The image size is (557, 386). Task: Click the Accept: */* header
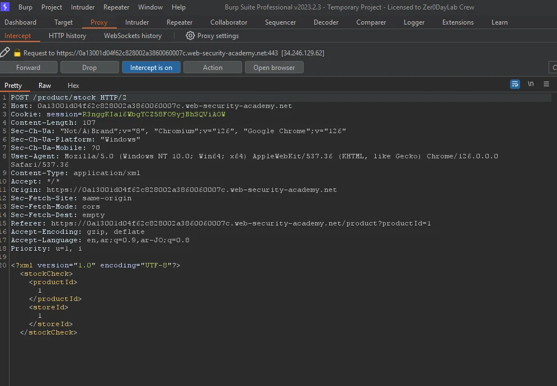pyautogui.click(x=35, y=181)
